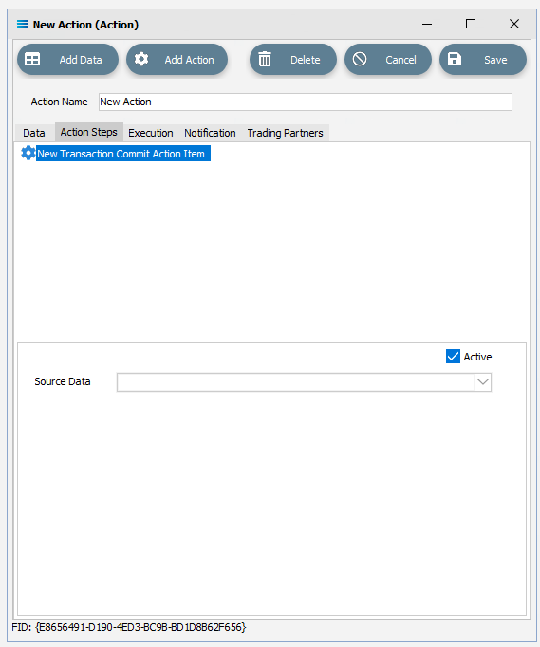540x647 pixels.
Task: Click the Delete trash can icon
Action: click(265, 60)
